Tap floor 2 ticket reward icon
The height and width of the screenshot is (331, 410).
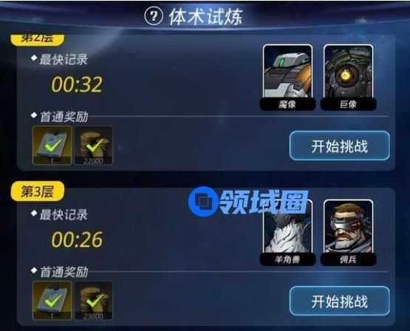[x=52, y=145]
